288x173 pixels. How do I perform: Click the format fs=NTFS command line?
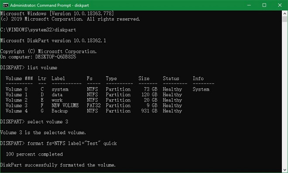[58, 143]
